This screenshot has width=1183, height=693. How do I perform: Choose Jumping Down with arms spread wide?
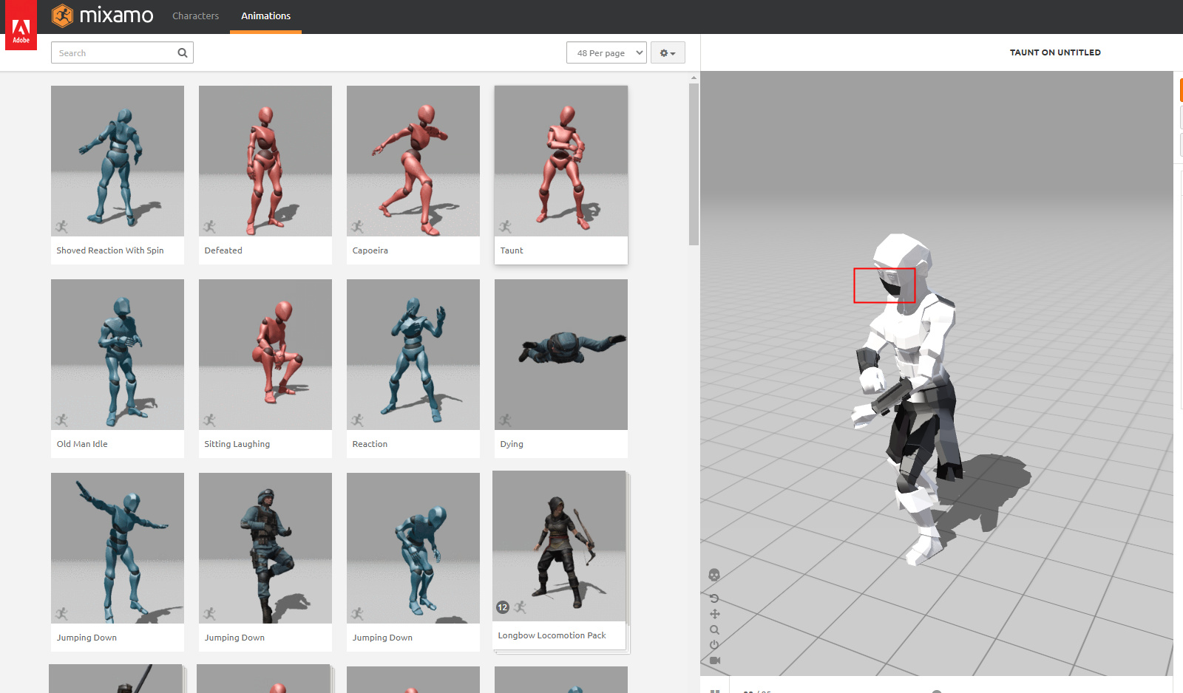[x=118, y=548]
